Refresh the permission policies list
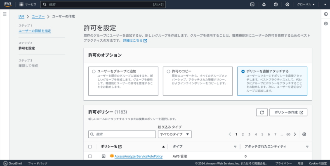Image resolution: width=330 pixels, height=166 pixels. click(262, 112)
